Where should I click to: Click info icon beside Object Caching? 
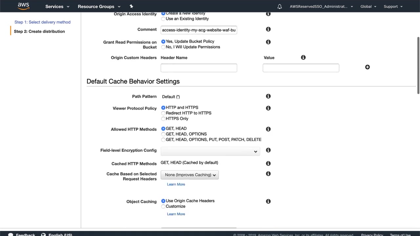(x=268, y=201)
